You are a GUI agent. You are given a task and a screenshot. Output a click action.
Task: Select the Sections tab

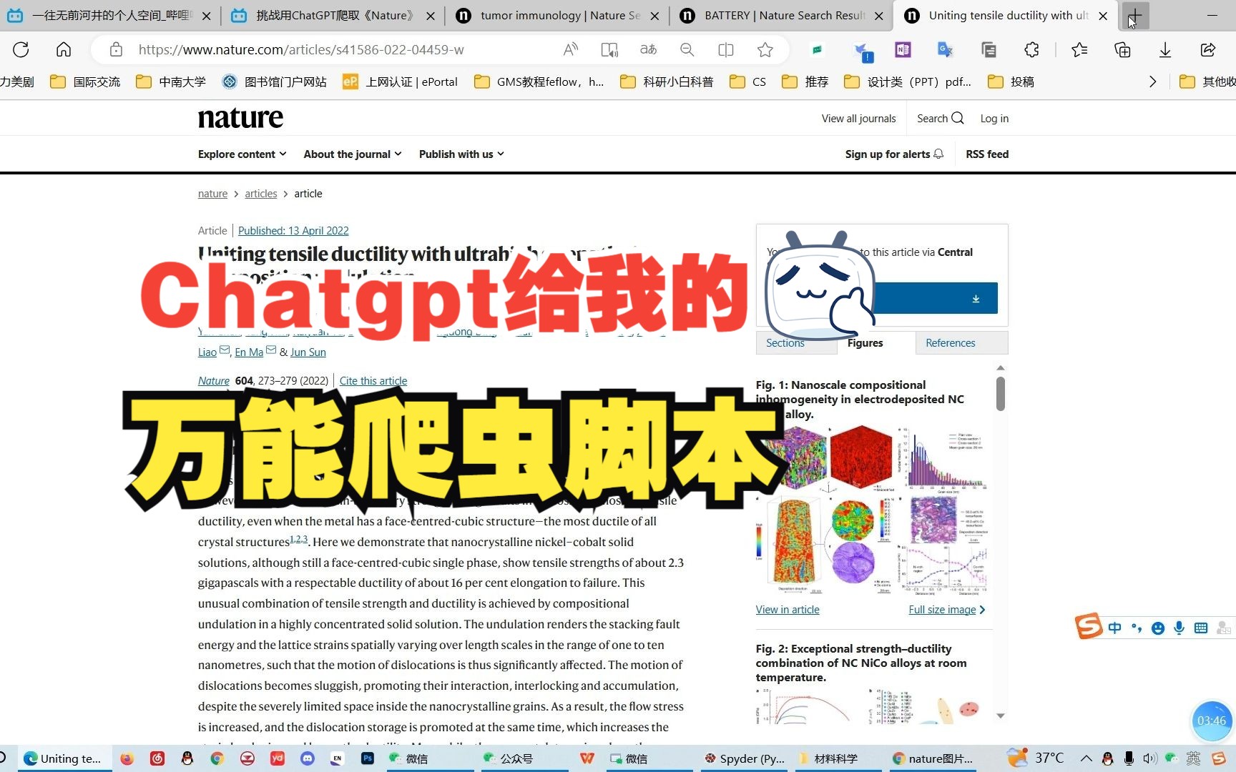(x=785, y=343)
